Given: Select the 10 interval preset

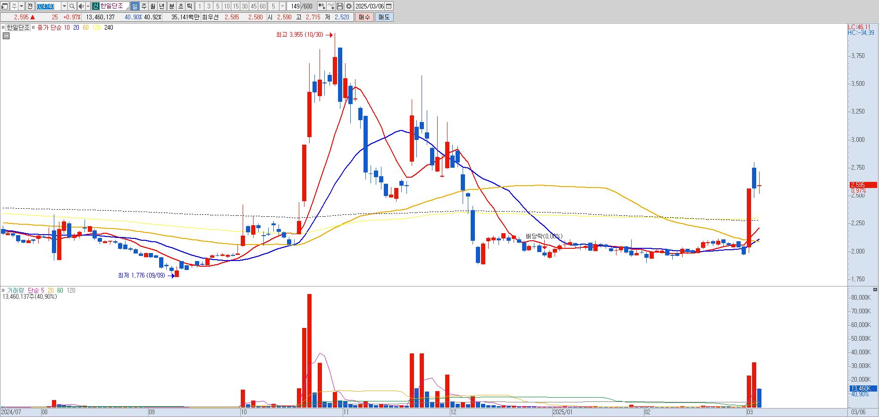Looking at the screenshot, I should point(227,6).
